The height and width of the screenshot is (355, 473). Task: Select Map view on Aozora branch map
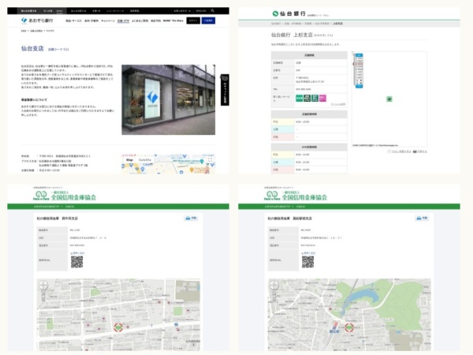[128, 159]
